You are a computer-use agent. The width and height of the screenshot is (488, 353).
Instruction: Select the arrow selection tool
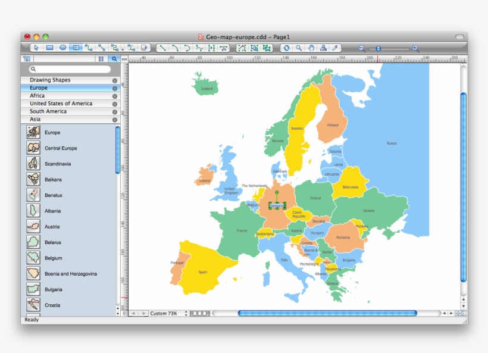tap(37, 48)
